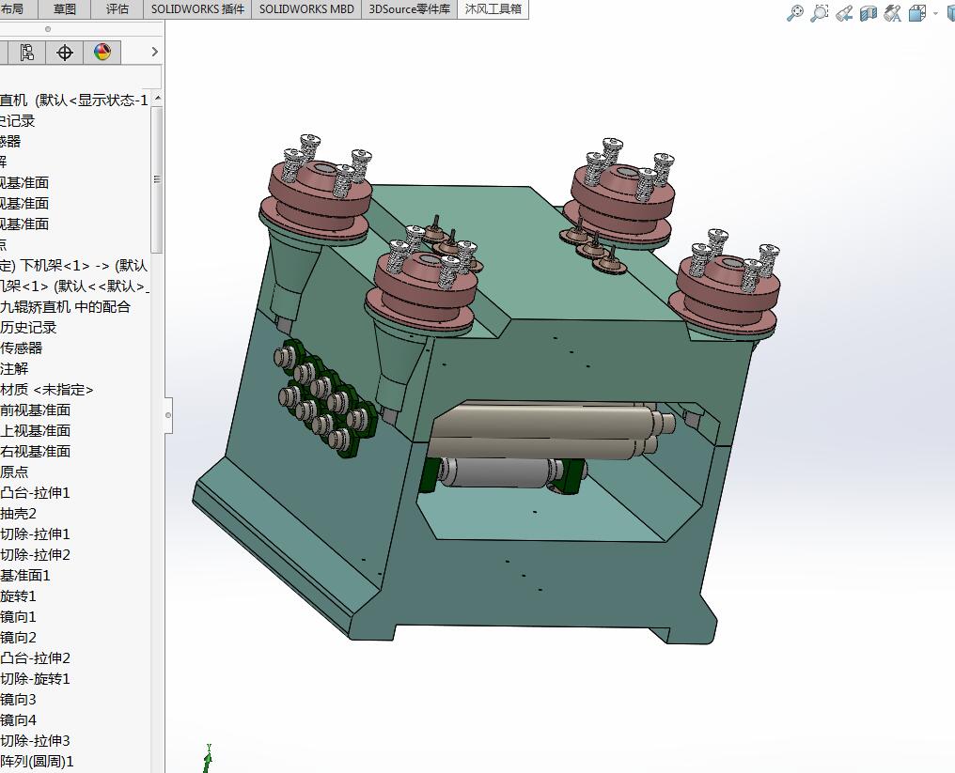Open the SOLIDWORKS MBD tab
This screenshot has height=773, width=955.
tap(306, 9)
